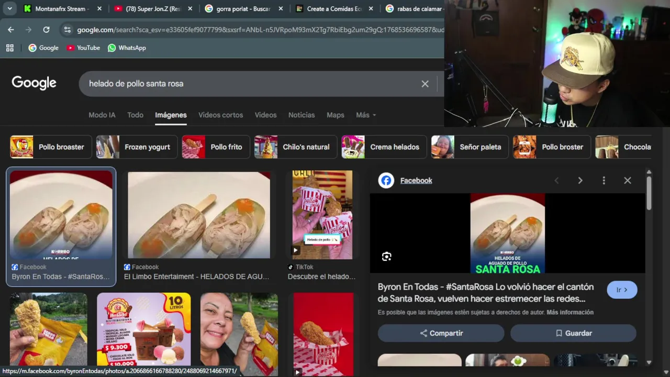Open the tab search dropdown arrow
Screen dimensions: 670x377
pyautogui.click(x=9, y=9)
